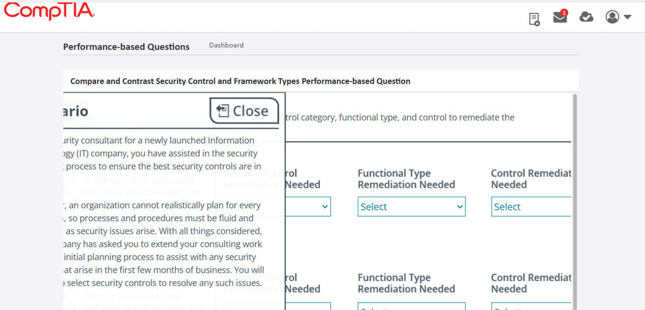Click the Performance-based Questions heading
Viewport: 645px width, 310px height.
tap(126, 47)
